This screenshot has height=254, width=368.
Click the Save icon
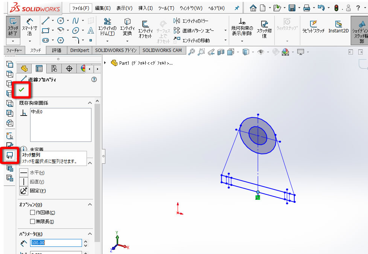(x=292, y=8)
